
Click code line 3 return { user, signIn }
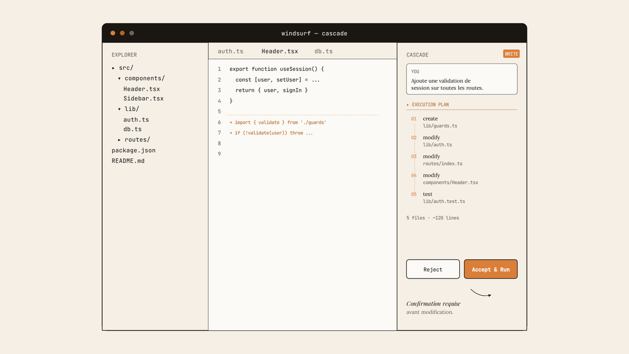[x=272, y=90]
